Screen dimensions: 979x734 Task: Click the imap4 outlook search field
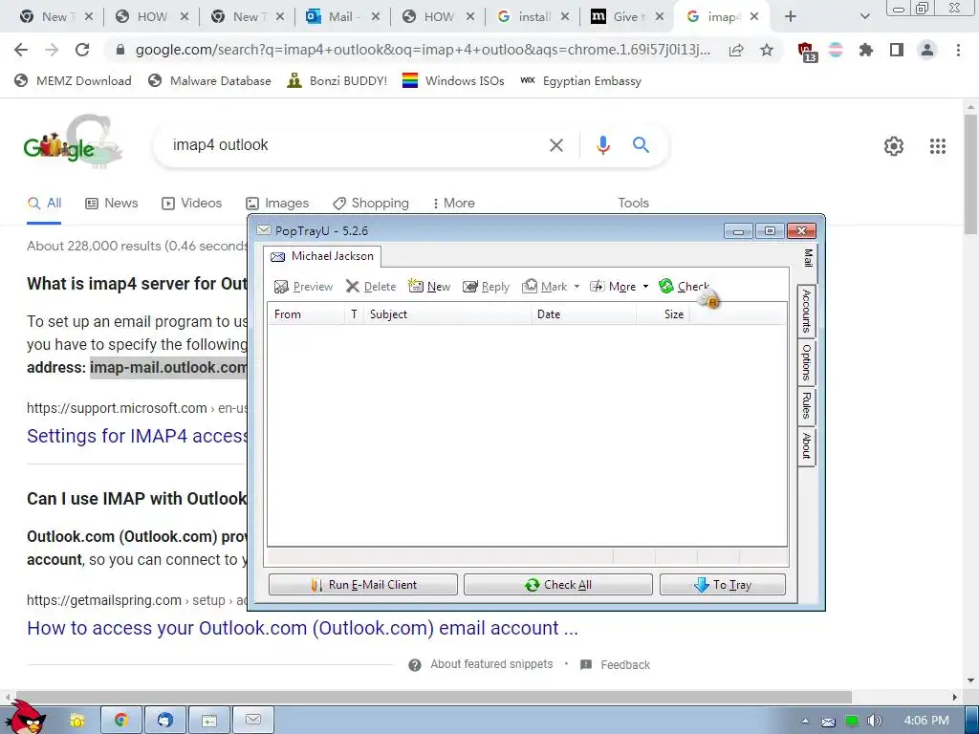(x=356, y=145)
